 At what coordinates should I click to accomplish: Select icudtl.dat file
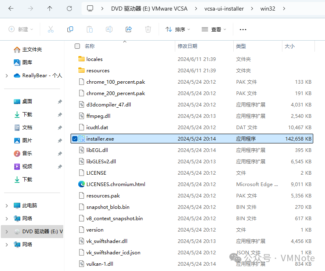pyautogui.click(x=97, y=128)
